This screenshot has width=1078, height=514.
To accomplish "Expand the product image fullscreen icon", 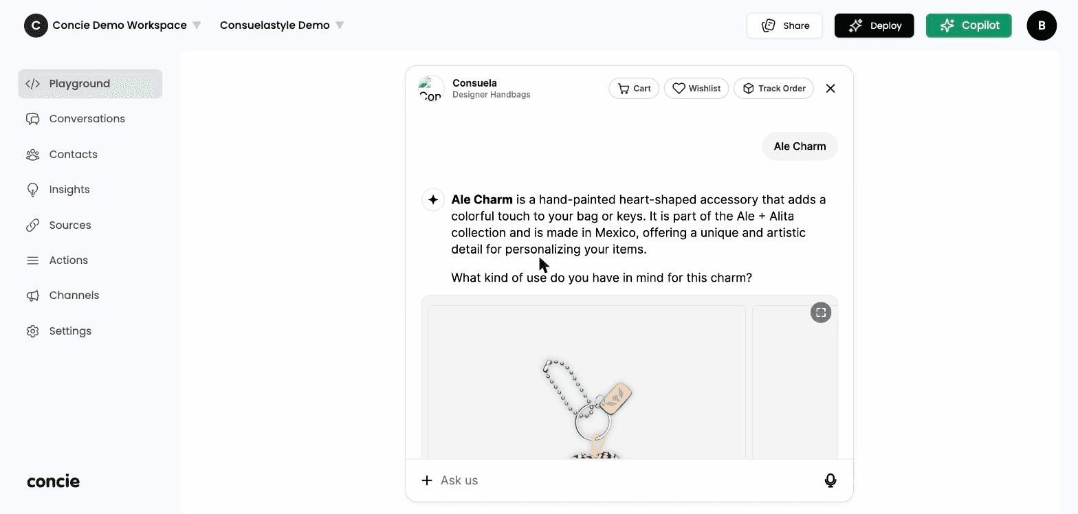I will pos(821,313).
